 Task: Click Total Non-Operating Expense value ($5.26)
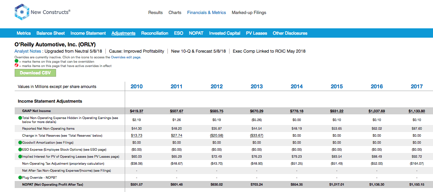tap(257, 120)
